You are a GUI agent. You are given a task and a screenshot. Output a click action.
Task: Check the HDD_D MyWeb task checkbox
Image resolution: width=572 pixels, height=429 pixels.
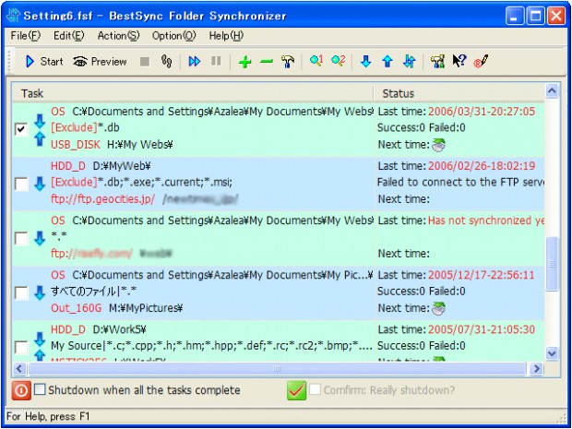[x=21, y=184]
